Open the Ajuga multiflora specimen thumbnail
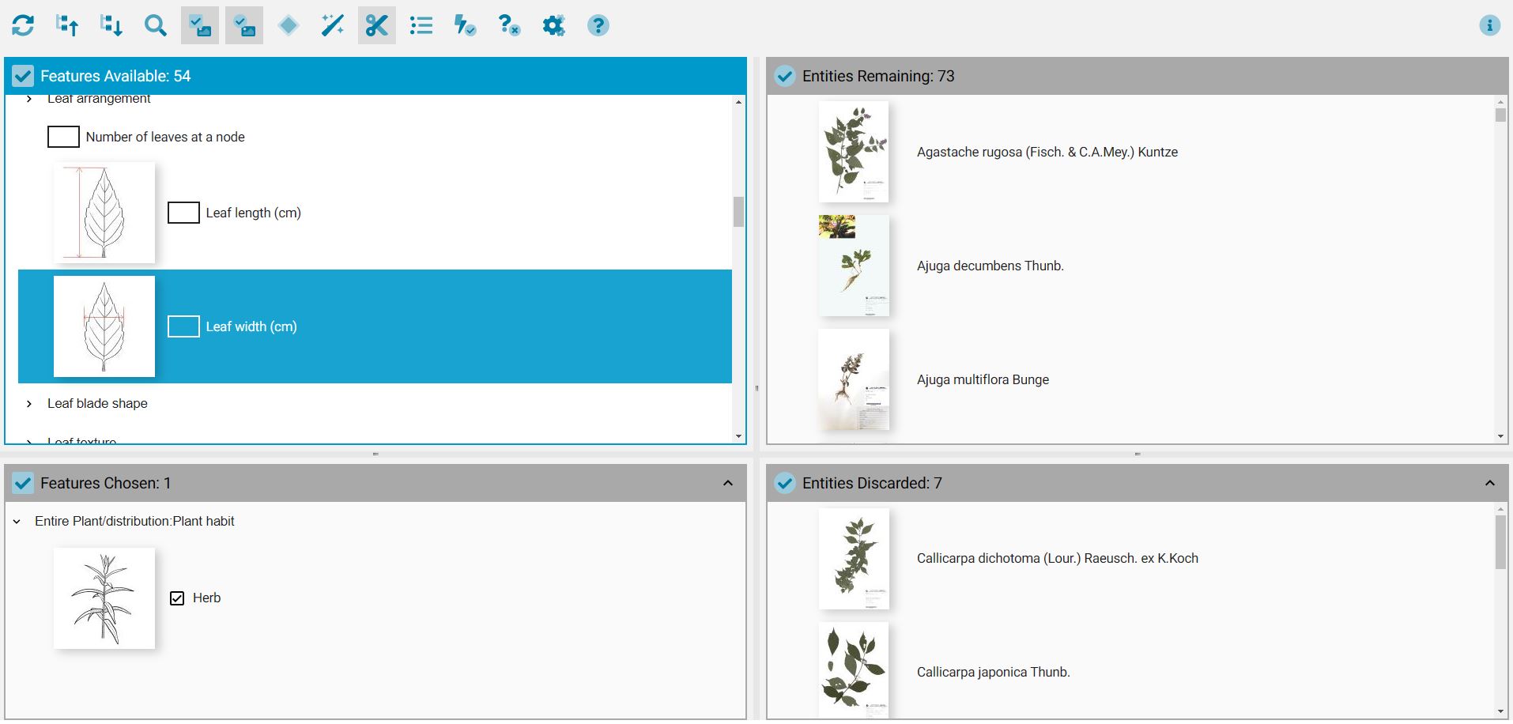Viewport: 1513px width, 724px height. coord(854,379)
